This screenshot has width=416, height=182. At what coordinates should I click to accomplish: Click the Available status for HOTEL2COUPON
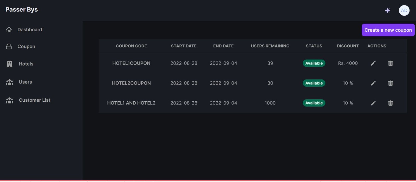[x=314, y=83]
